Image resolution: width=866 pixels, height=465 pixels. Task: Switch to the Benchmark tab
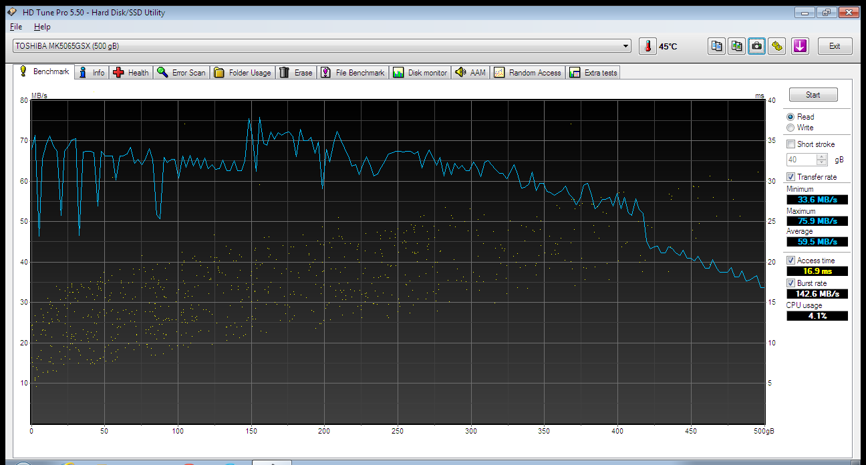point(43,71)
